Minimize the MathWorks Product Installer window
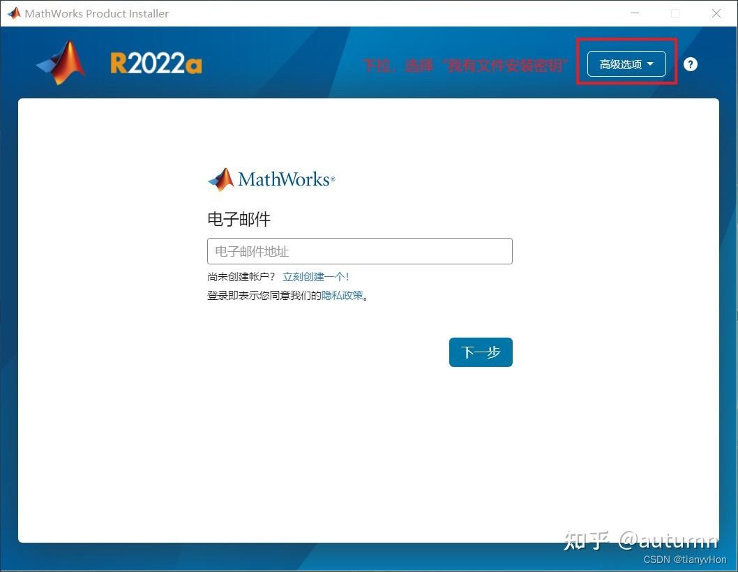 point(635,13)
